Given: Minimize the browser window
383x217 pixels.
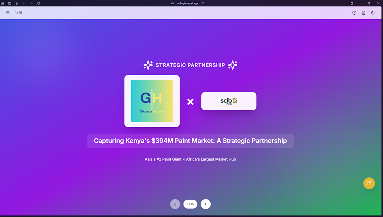Looking at the screenshot, I should pyautogui.click(x=360, y=3).
